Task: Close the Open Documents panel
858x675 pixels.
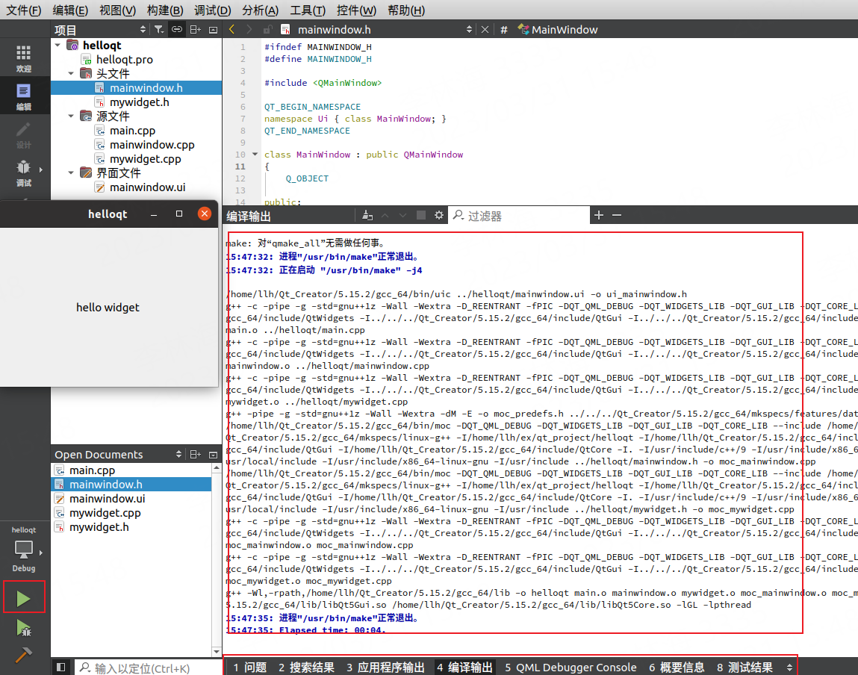Action: (x=214, y=455)
